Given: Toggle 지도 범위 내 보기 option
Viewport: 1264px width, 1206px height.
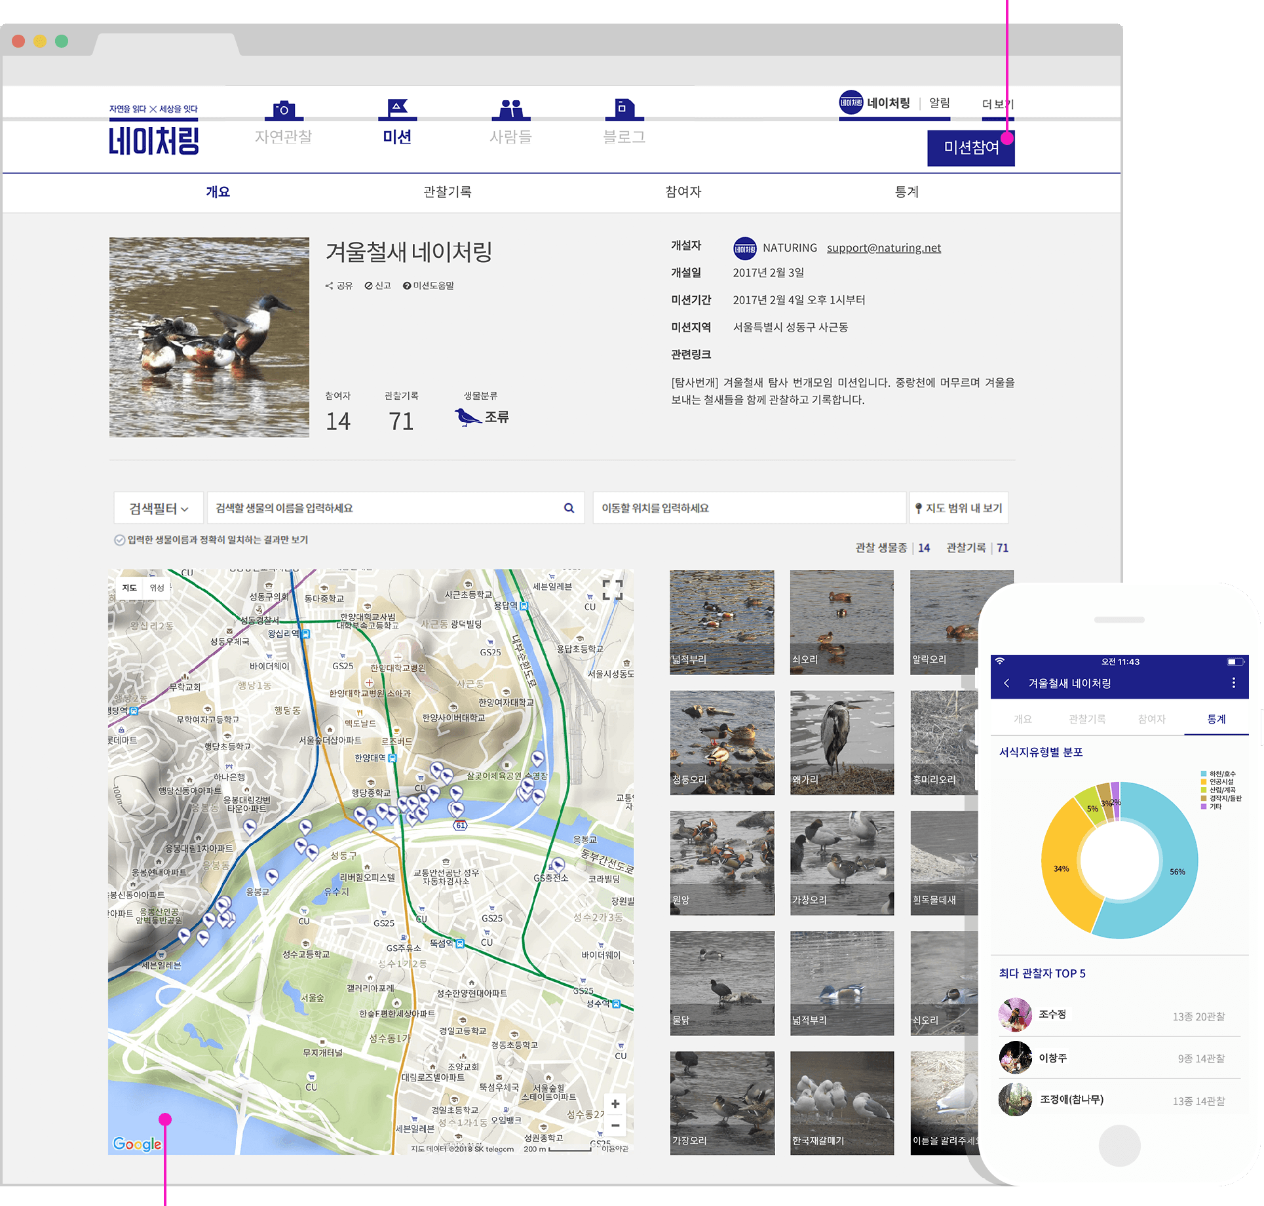Looking at the screenshot, I should (959, 508).
